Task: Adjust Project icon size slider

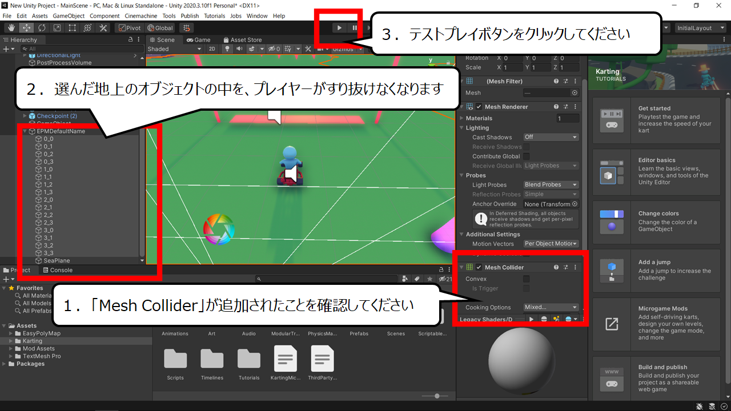Action: click(x=437, y=396)
